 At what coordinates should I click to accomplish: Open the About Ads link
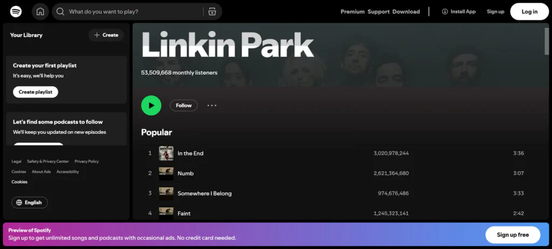click(41, 172)
